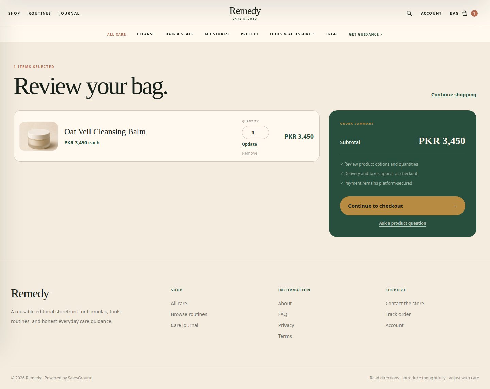This screenshot has height=389, width=490.
Task: Click the Remedy footer logo
Action: point(30,293)
